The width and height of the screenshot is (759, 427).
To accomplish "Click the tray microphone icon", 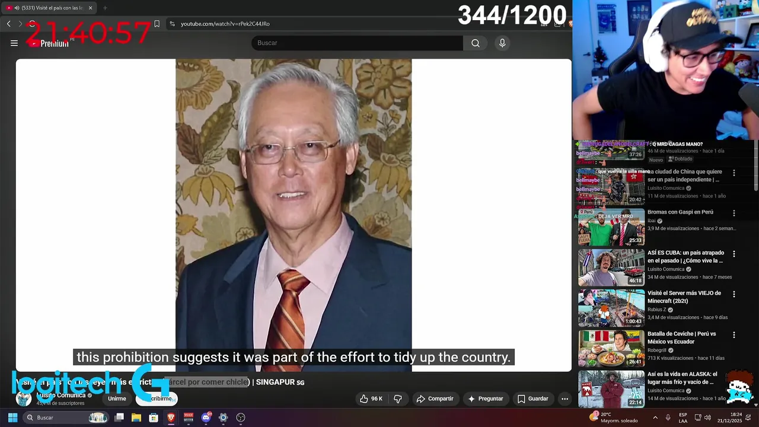I will 668,418.
